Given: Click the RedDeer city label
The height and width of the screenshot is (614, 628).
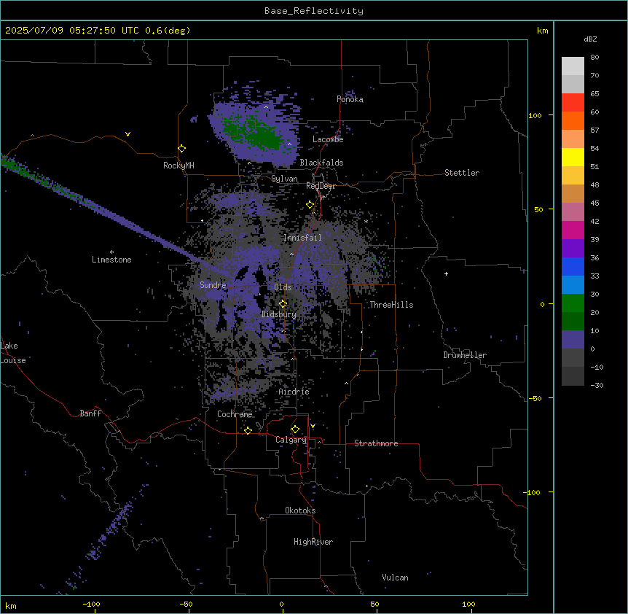Looking at the screenshot, I should (x=321, y=186).
